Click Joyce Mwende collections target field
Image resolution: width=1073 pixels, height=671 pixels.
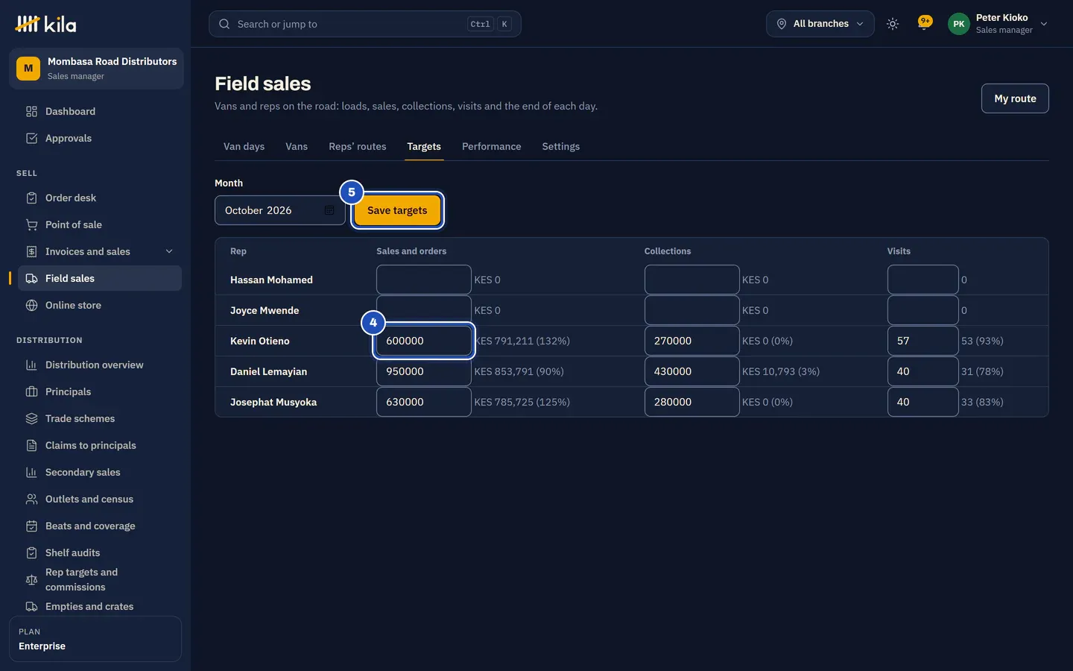[691, 310]
